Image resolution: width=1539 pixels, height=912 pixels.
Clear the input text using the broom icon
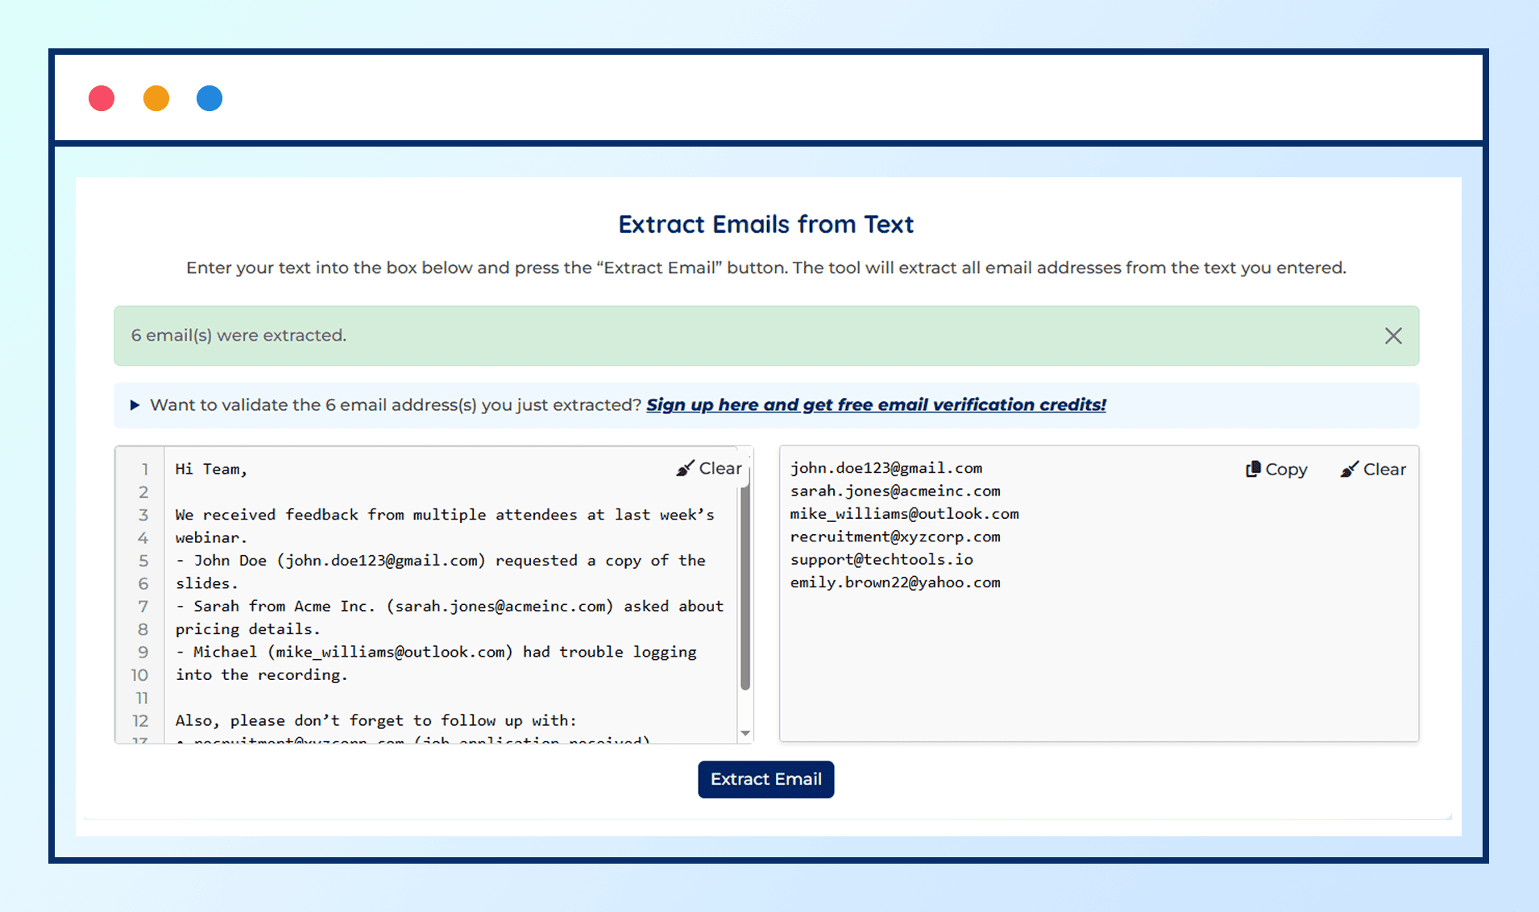pyautogui.click(x=708, y=468)
